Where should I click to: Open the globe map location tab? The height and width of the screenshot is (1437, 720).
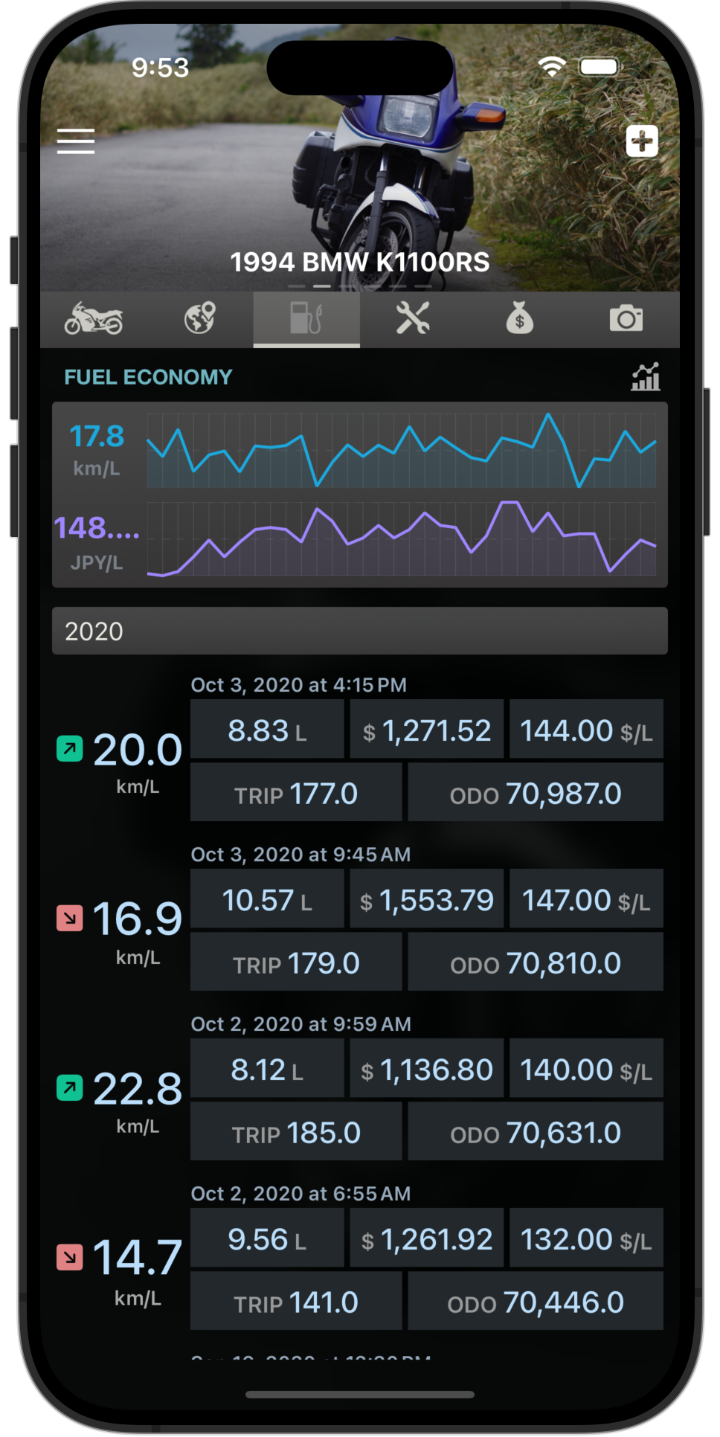tap(199, 319)
